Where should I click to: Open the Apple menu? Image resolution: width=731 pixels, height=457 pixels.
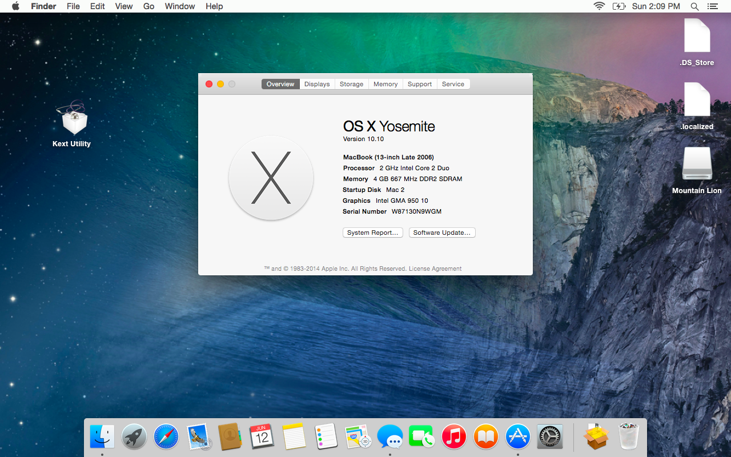pyautogui.click(x=15, y=6)
